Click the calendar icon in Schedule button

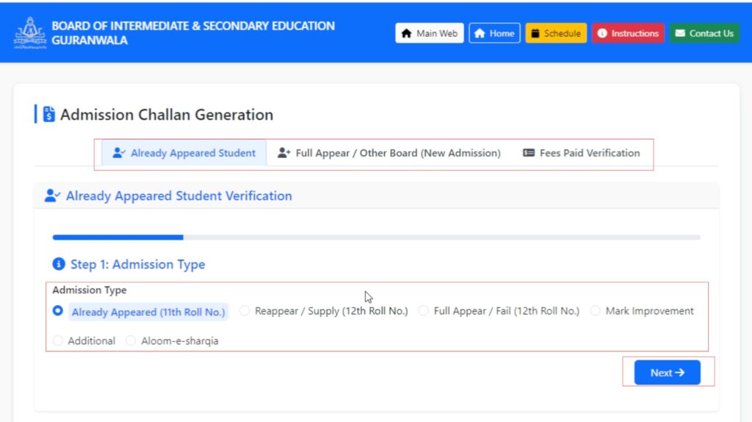tap(535, 34)
